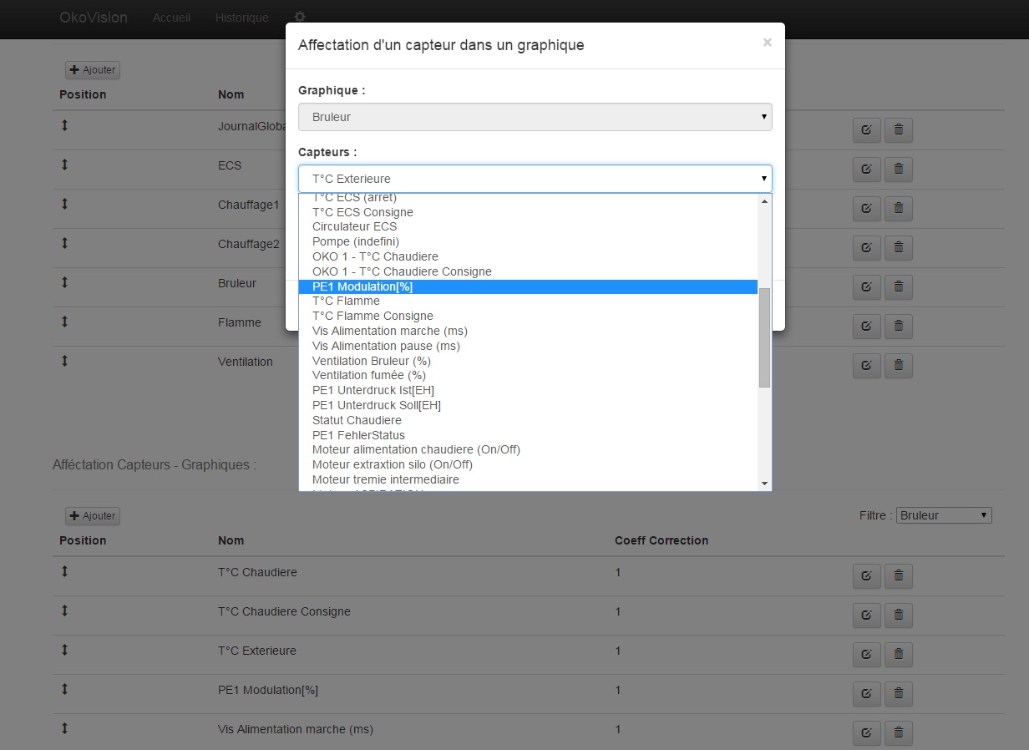Go to the Accueil page
This screenshot has width=1029, height=750.
coord(171,18)
